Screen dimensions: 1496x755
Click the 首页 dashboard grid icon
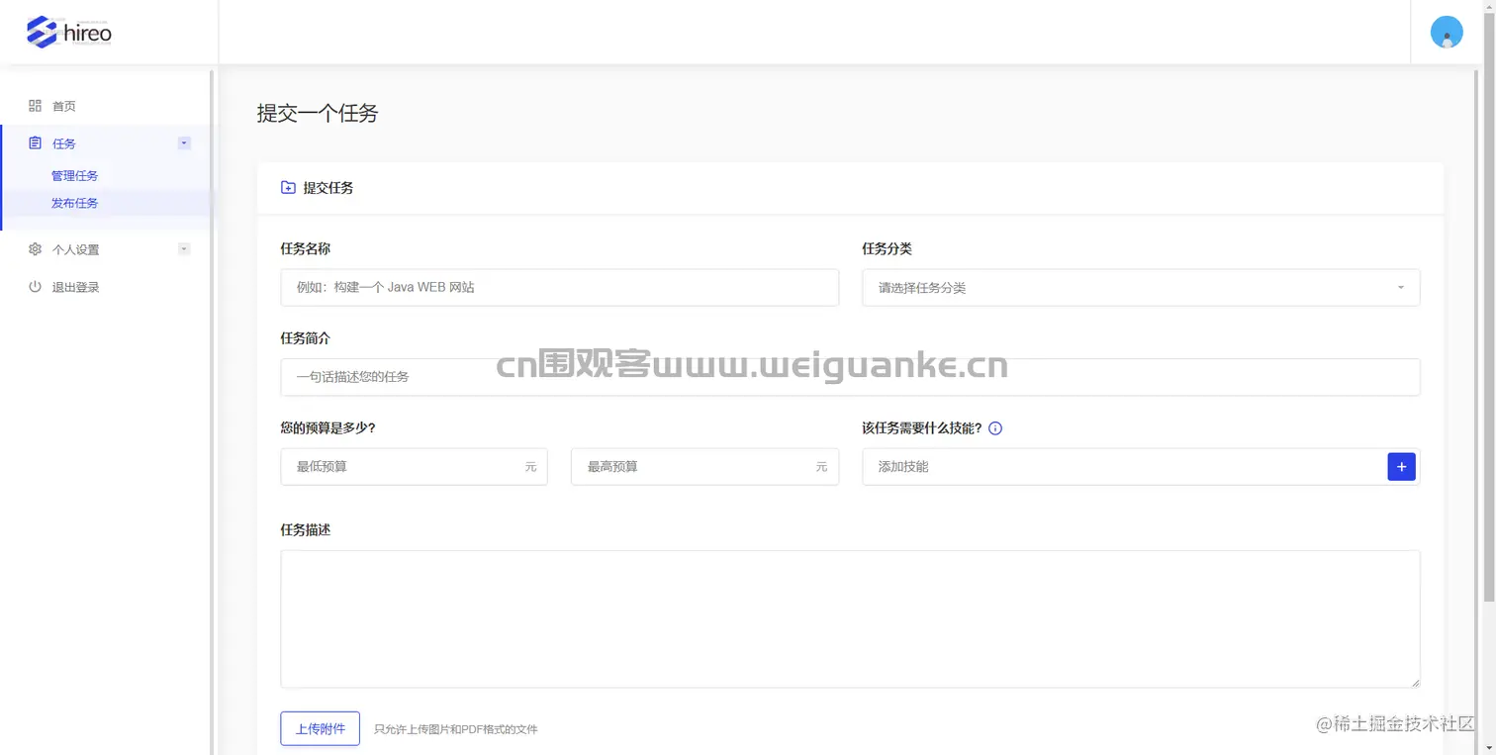pos(35,106)
